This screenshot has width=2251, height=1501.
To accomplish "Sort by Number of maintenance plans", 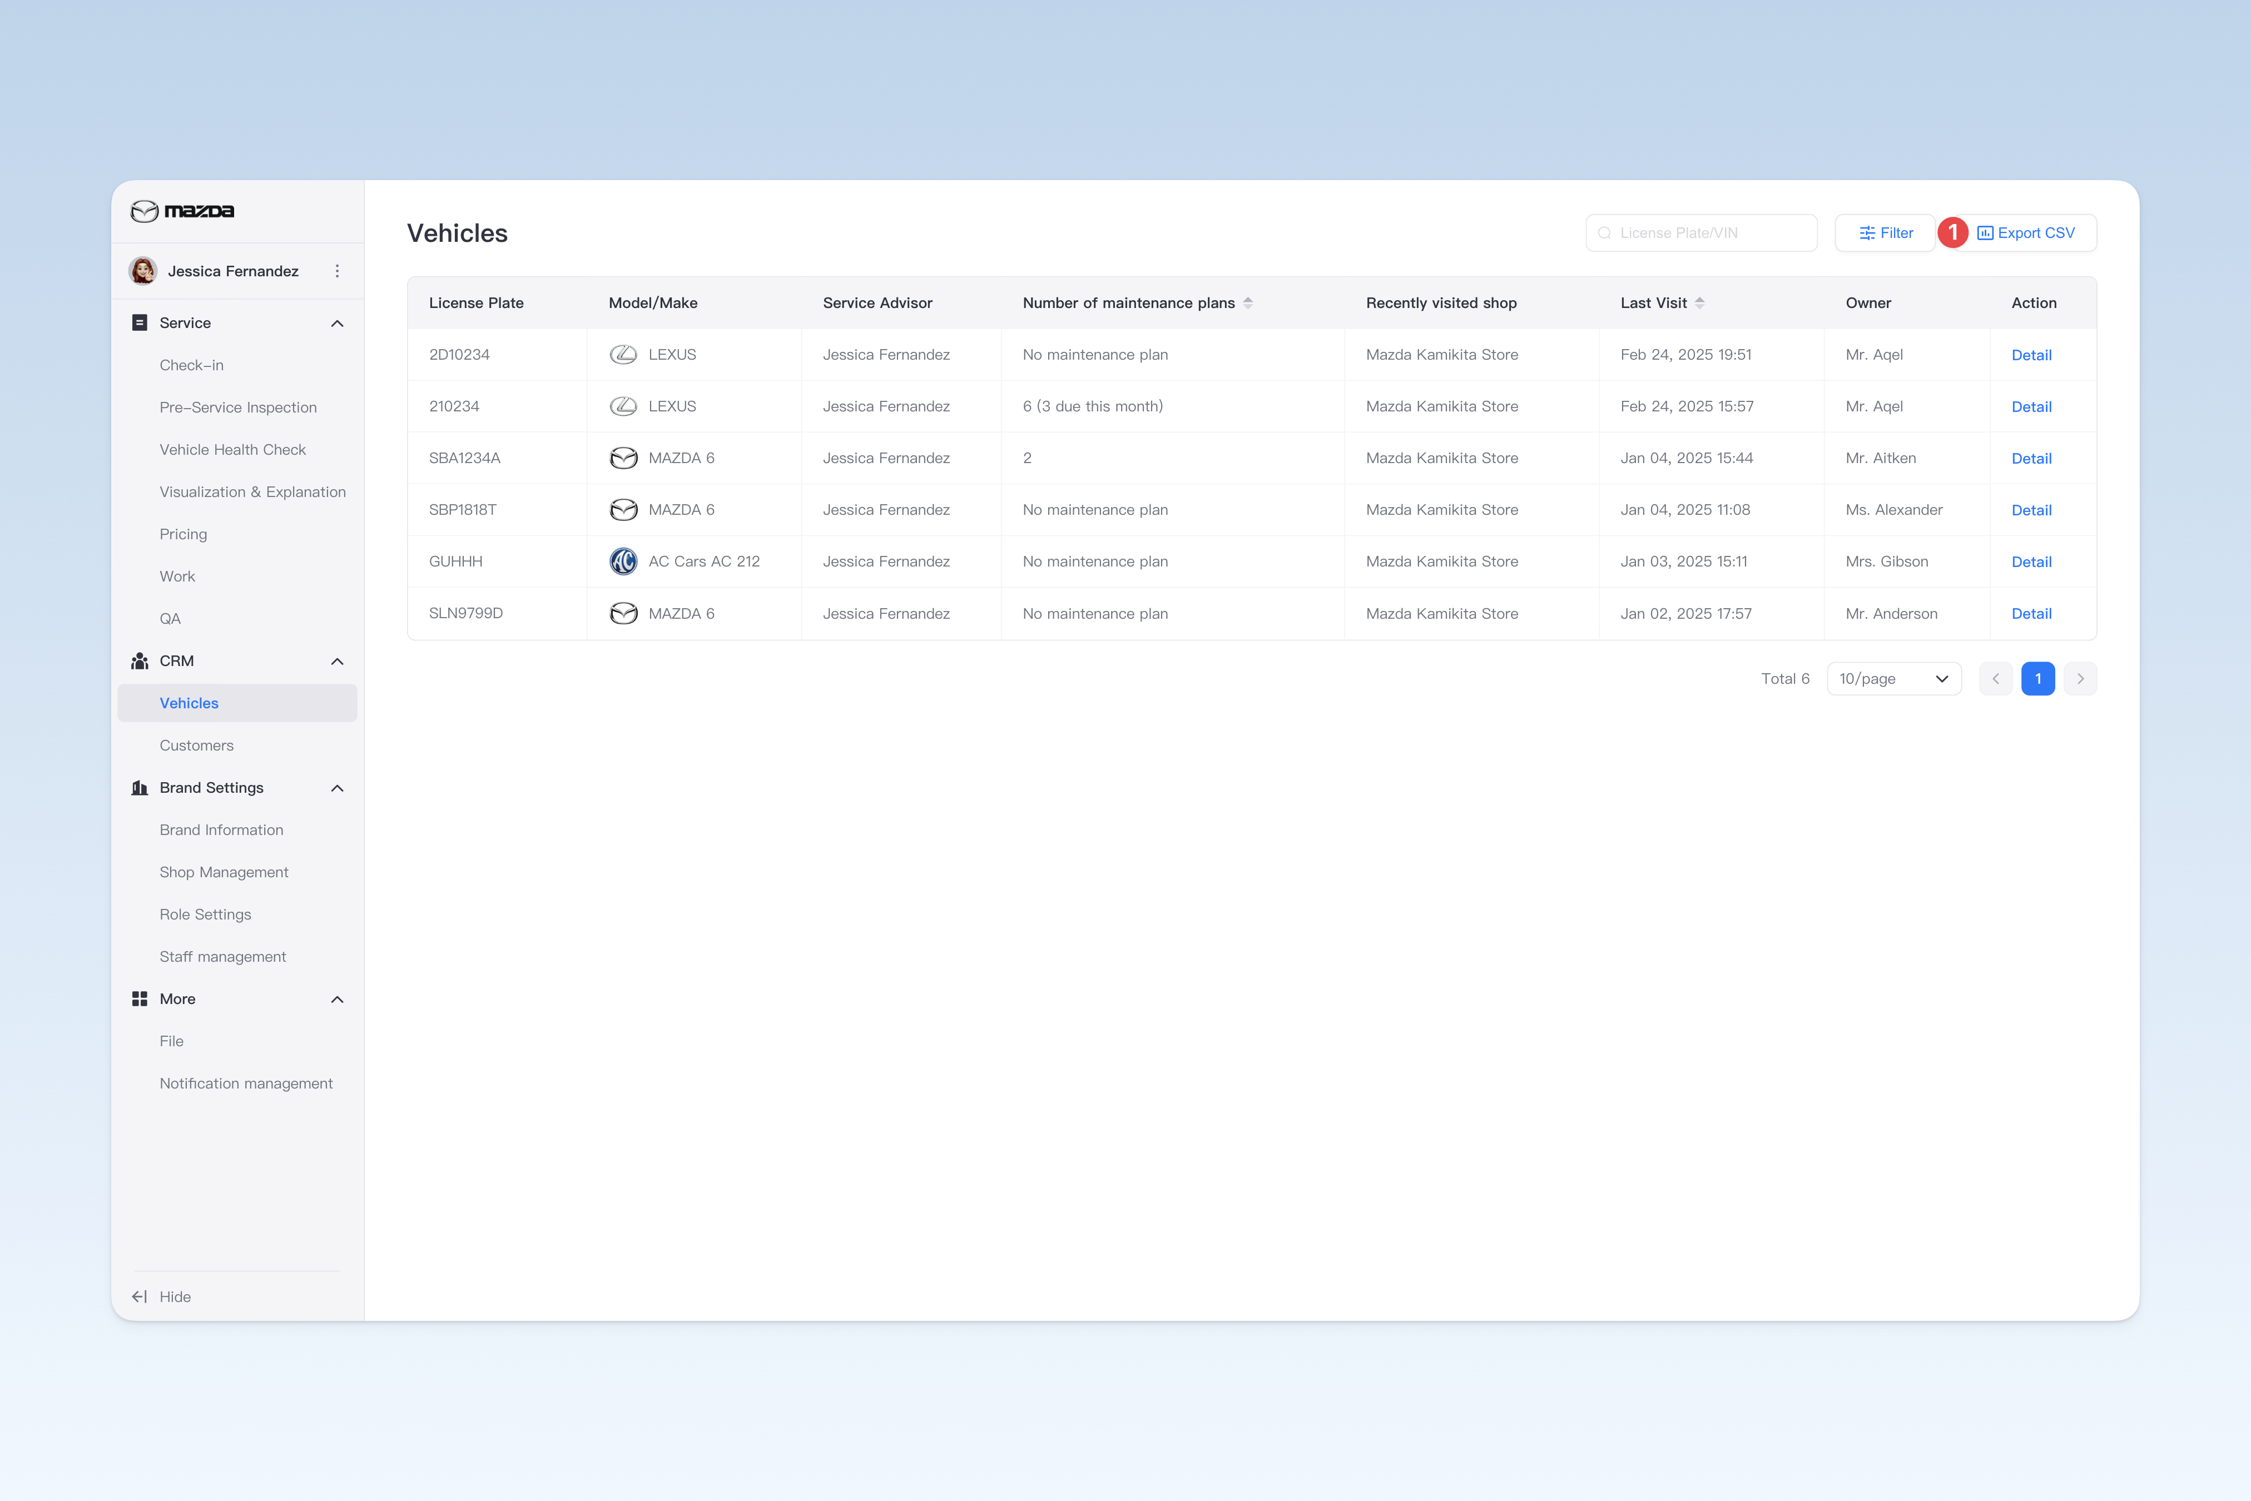I will [x=1248, y=302].
